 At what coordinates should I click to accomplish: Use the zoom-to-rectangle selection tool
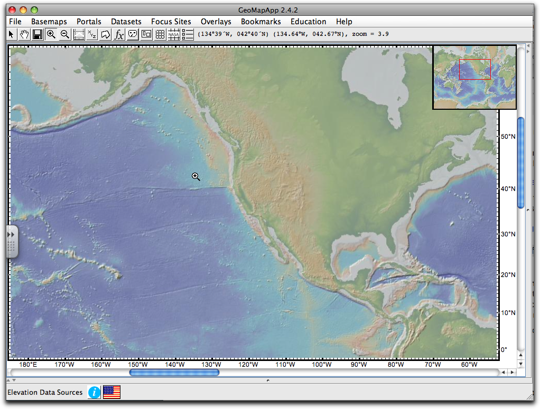[x=78, y=34]
